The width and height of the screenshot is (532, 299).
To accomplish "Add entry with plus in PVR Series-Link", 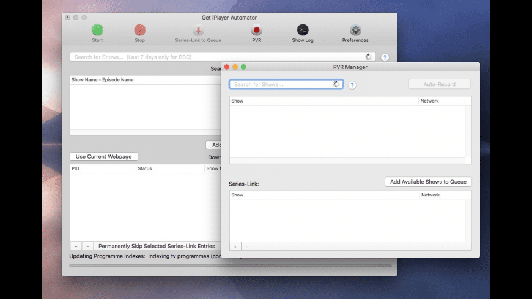I will [x=235, y=247].
